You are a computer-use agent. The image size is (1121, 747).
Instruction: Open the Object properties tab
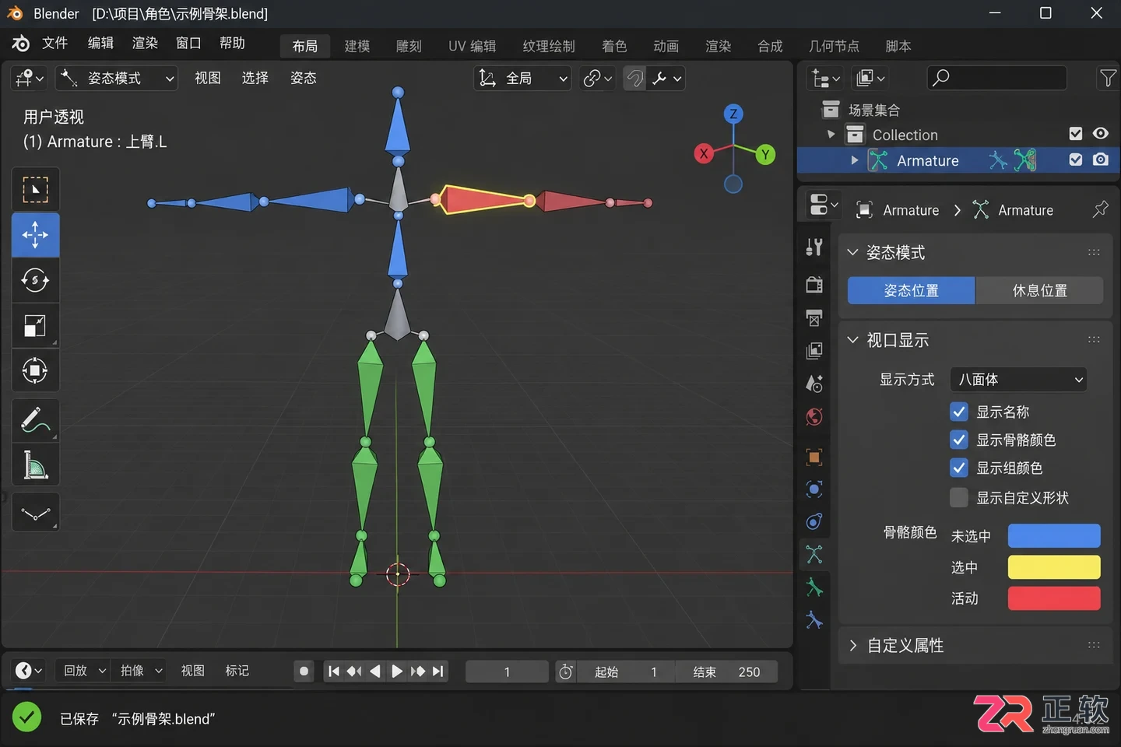coord(814,457)
